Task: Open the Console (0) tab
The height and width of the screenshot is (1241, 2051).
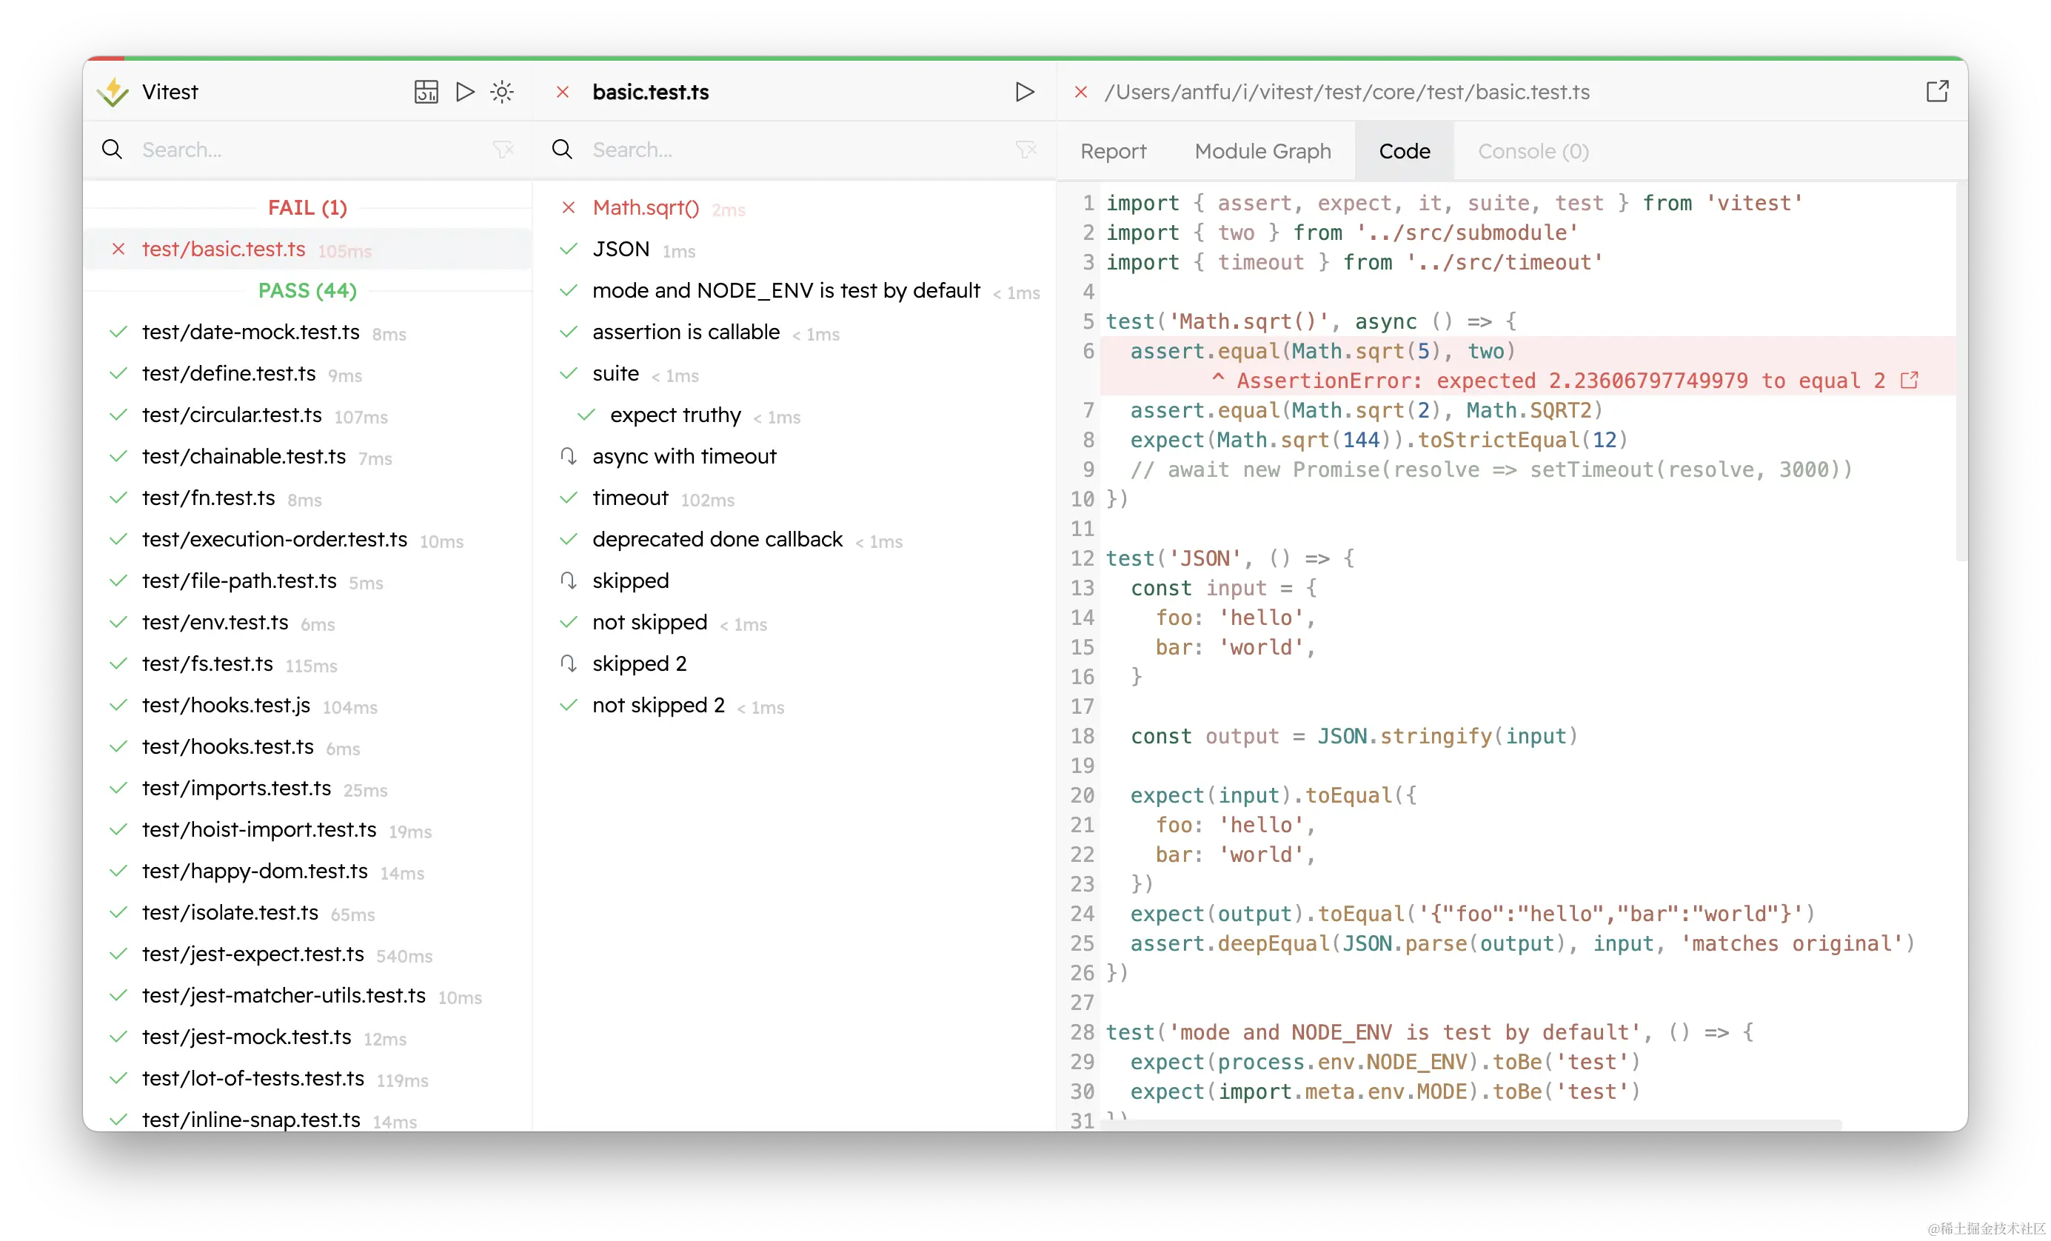Action: point(1533,152)
